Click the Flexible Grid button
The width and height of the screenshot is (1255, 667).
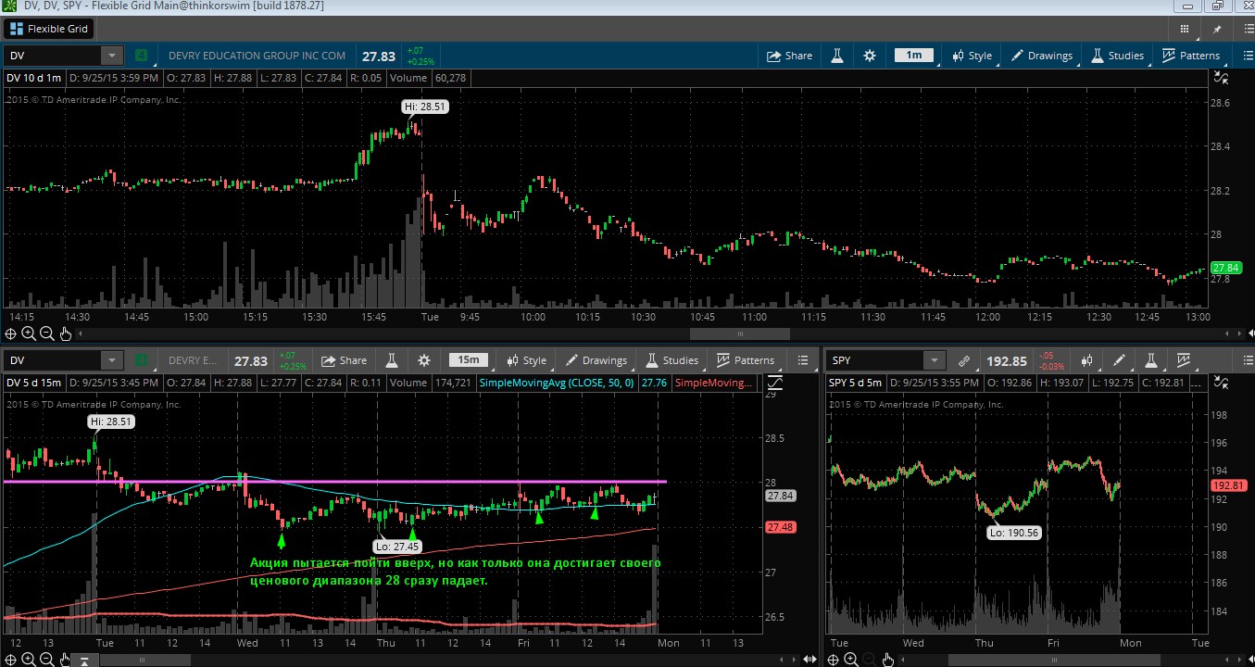[48, 29]
